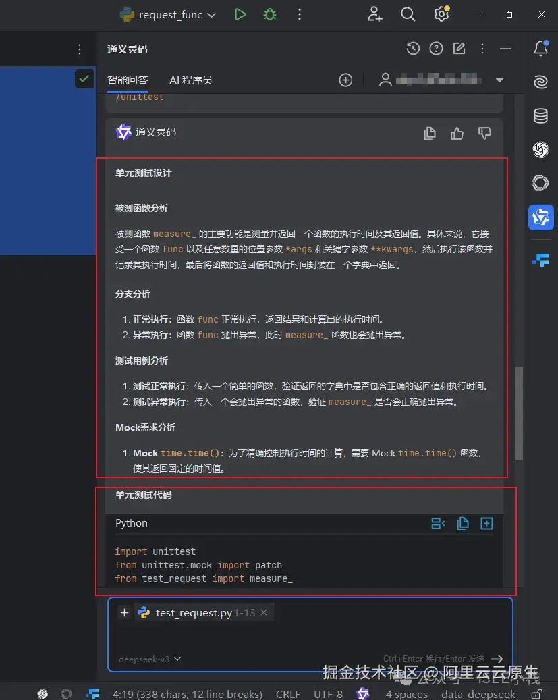Open notifications bell in right sidebar

[540, 48]
